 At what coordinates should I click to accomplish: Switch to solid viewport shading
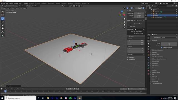[x=140, y=8]
